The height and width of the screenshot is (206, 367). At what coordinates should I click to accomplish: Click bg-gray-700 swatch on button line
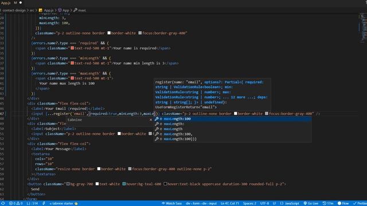68,184
